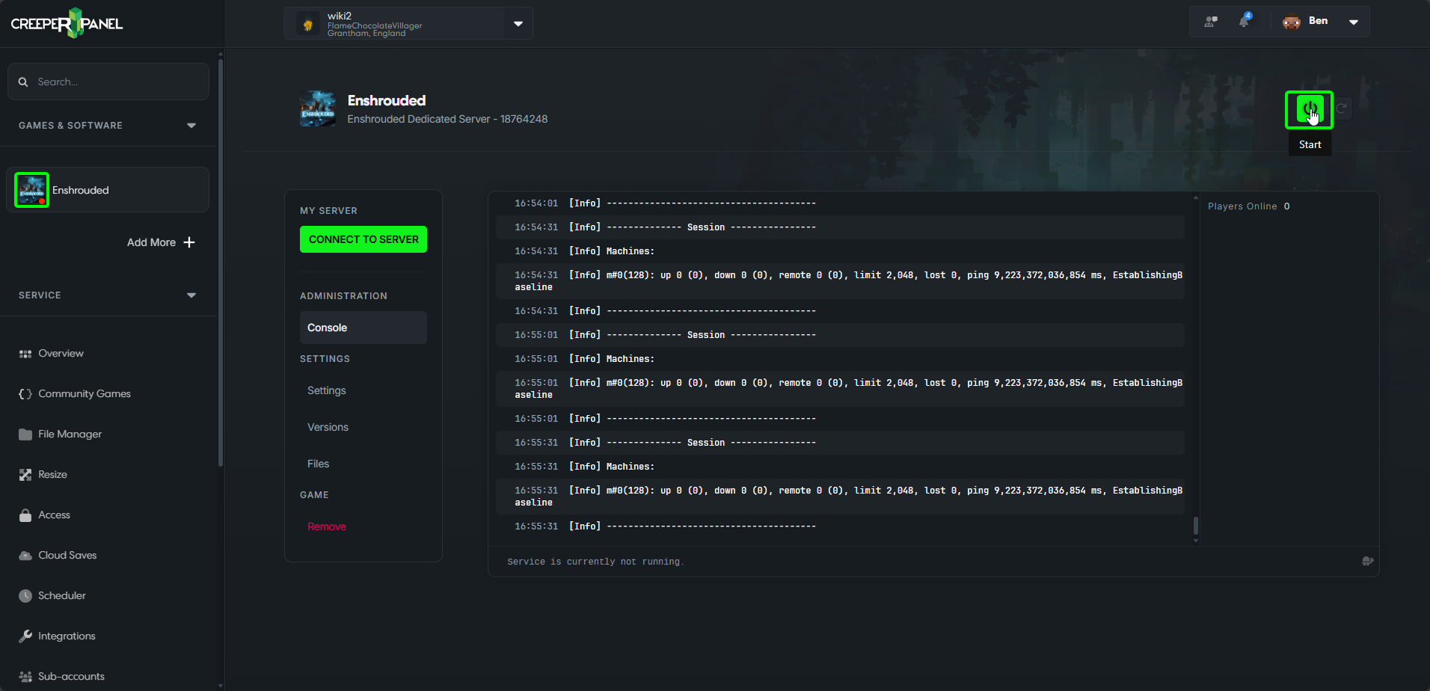Image resolution: width=1430 pixels, height=691 pixels.
Task: Click the green Start power button
Action: [x=1309, y=109]
